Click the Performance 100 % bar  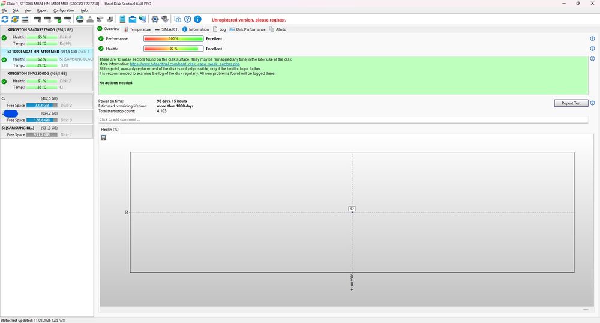point(173,38)
